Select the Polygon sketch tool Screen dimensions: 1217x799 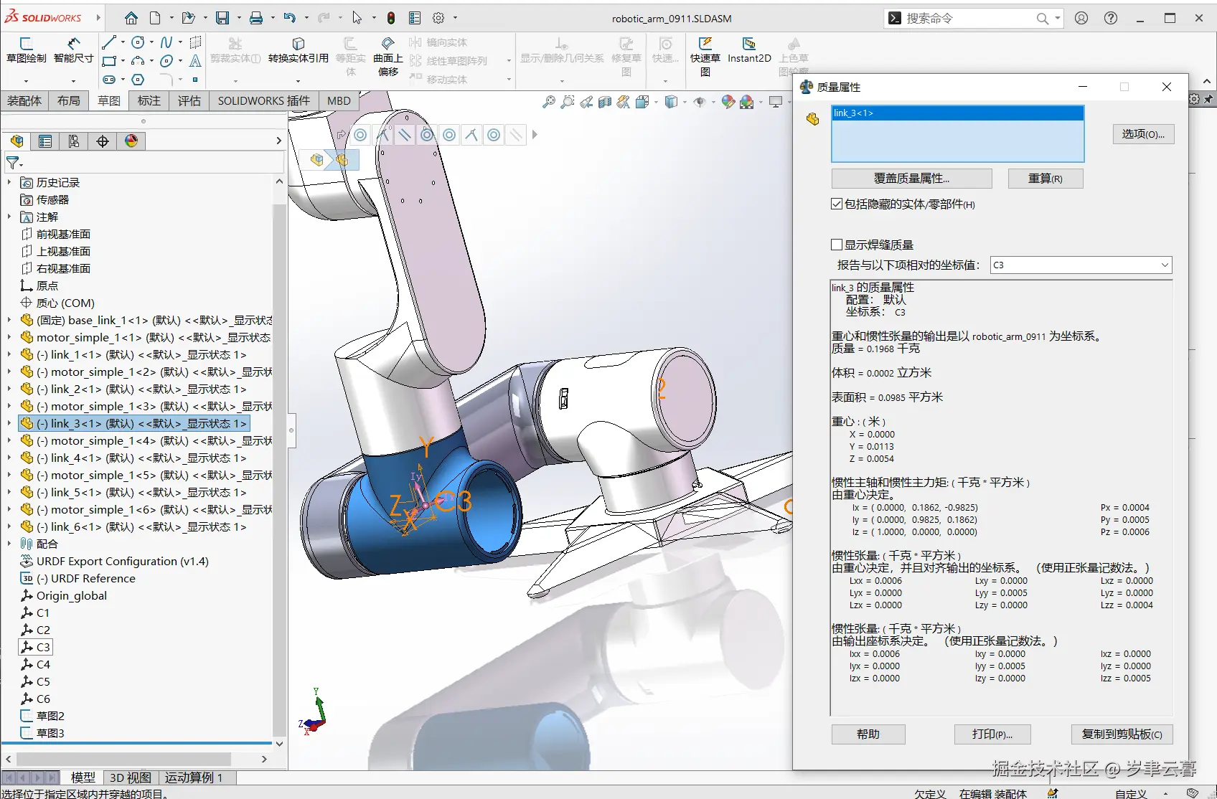point(138,80)
